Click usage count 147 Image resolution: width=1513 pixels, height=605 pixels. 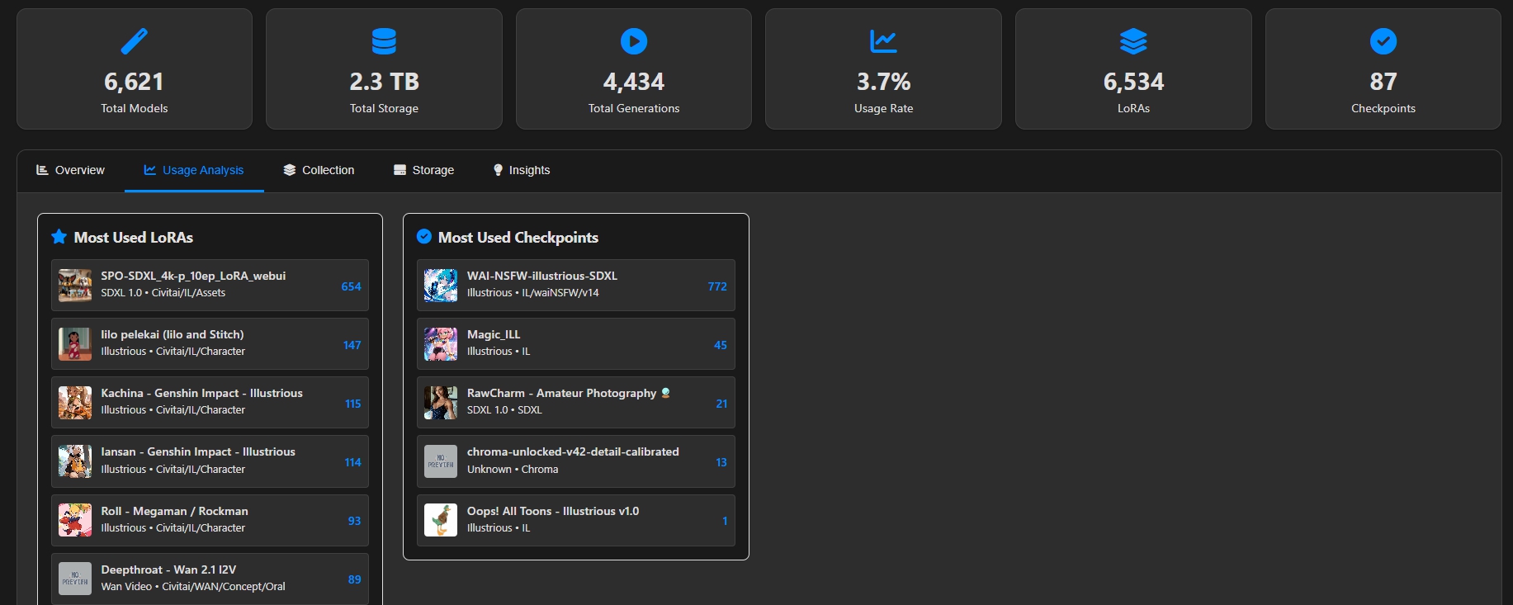pyautogui.click(x=352, y=345)
